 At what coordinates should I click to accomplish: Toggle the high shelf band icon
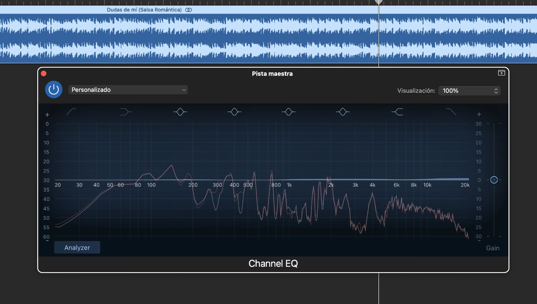(397, 112)
